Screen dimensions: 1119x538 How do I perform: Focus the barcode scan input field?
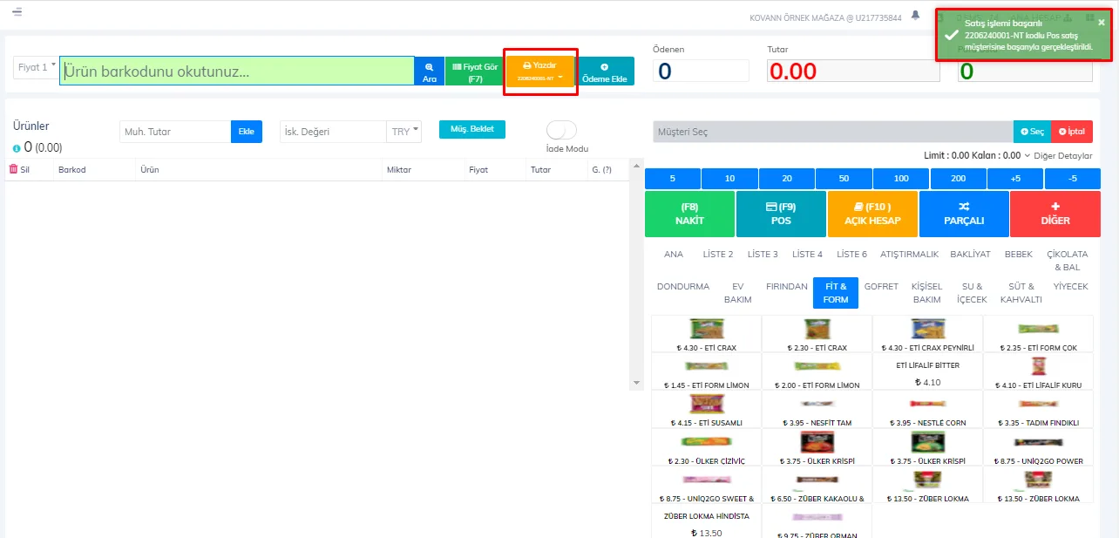[237, 72]
